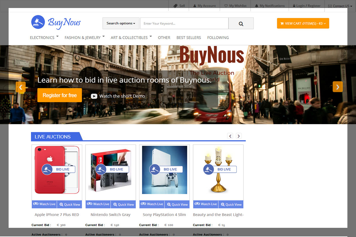
Task: Open the white PlayStation 4 thumbnail
Action: coord(165,170)
